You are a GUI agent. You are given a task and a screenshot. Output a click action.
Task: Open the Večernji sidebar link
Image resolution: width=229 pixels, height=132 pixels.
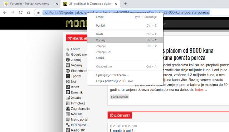77,65
